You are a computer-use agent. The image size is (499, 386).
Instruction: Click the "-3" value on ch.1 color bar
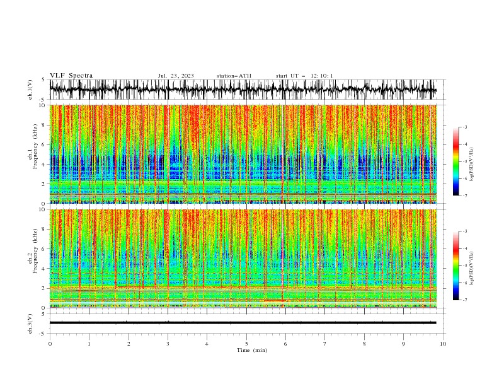point(464,127)
